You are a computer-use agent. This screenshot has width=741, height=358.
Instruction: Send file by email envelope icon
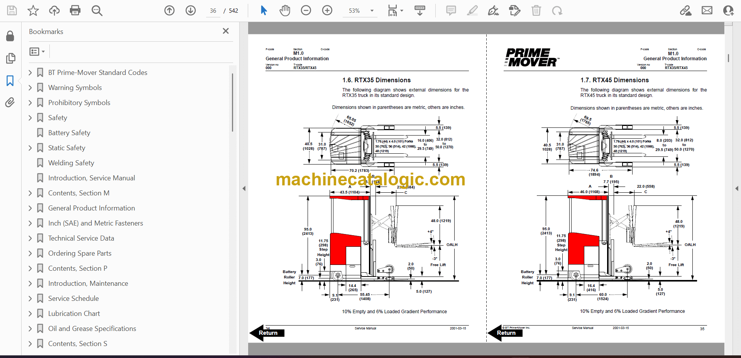pos(707,10)
